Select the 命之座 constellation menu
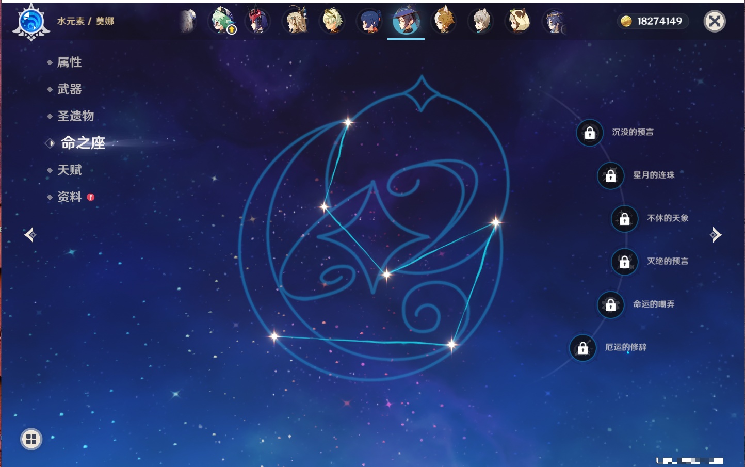The width and height of the screenshot is (745, 467). pos(83,143)
